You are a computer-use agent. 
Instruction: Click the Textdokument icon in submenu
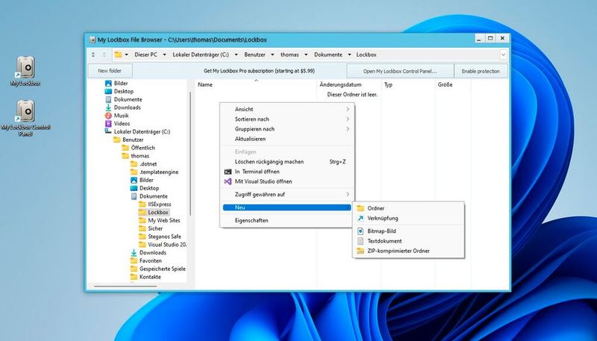point(360,241)
